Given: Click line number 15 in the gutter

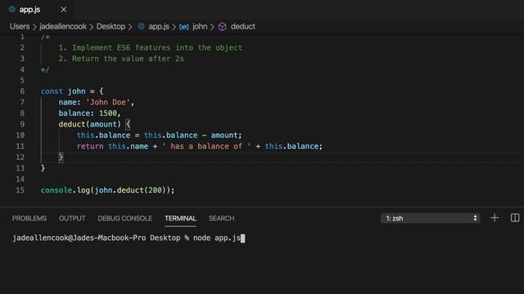Looking at the screenshot, I should pos(20,190).
